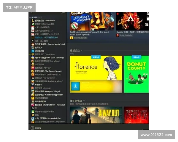Click the Sushi Spinnery game icon
The height and width of the screenshot is (142, 178).
pos(33,58)
